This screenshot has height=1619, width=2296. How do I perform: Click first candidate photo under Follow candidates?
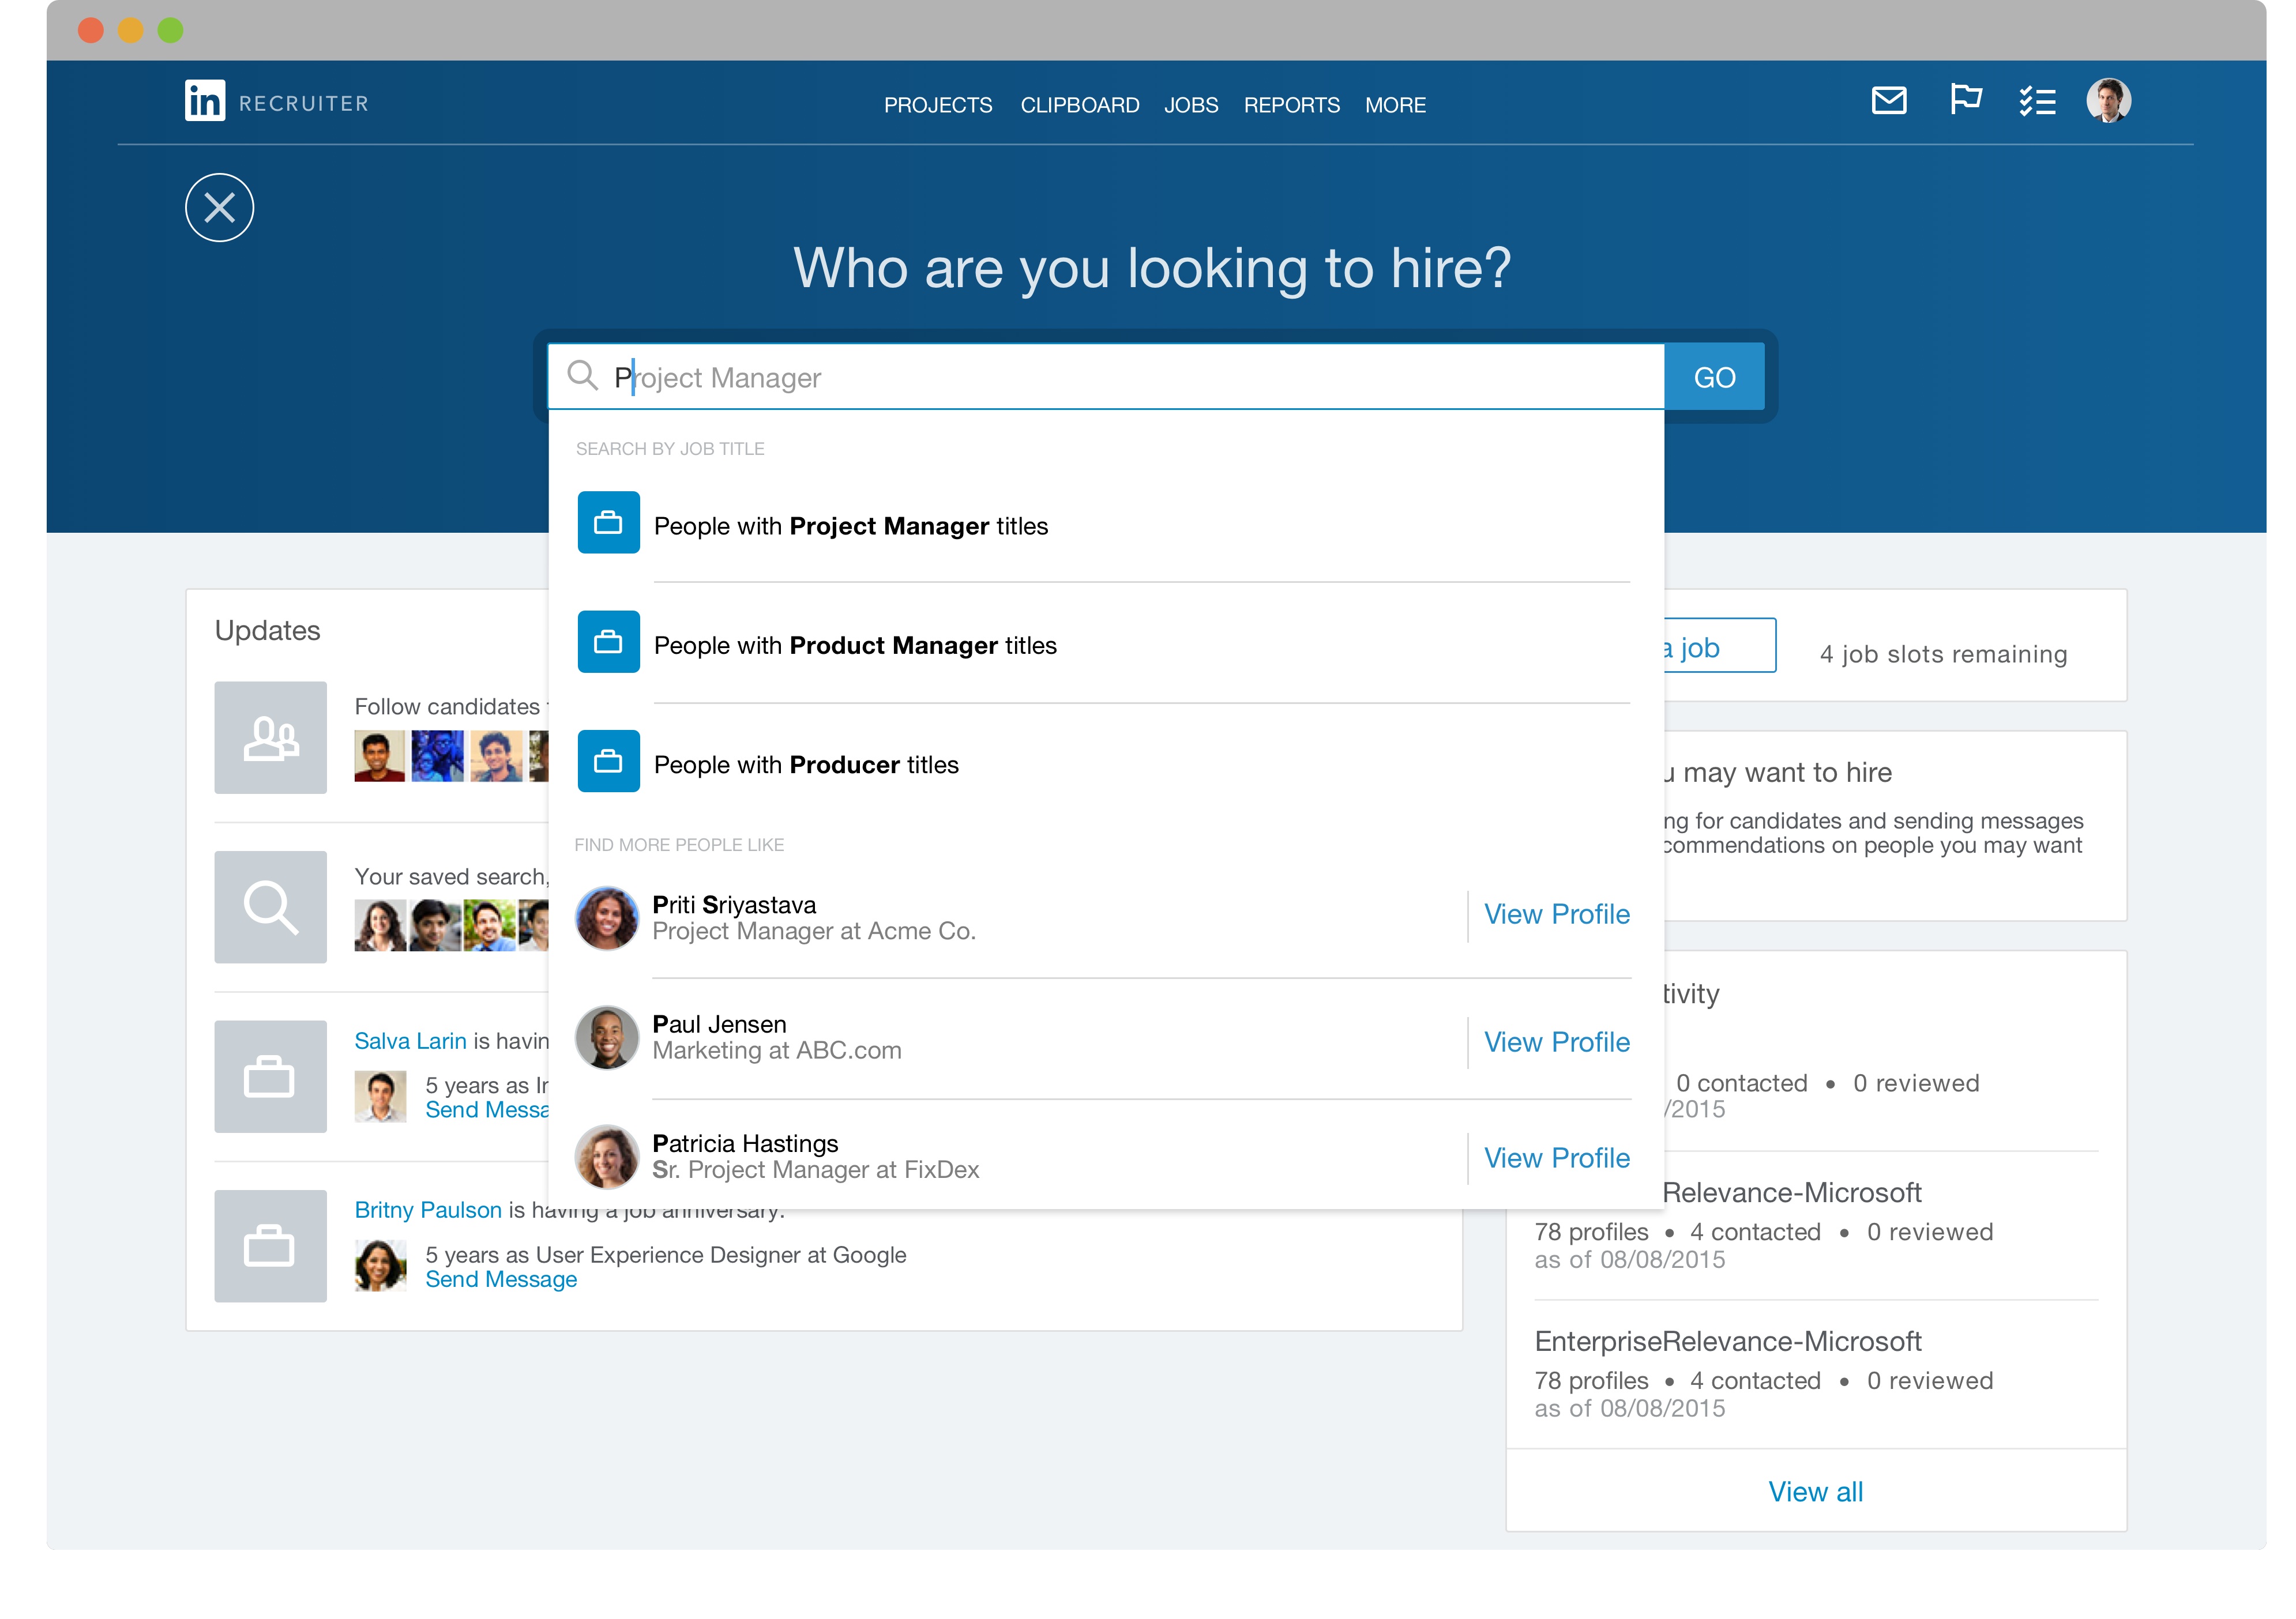tap(380, 756)
